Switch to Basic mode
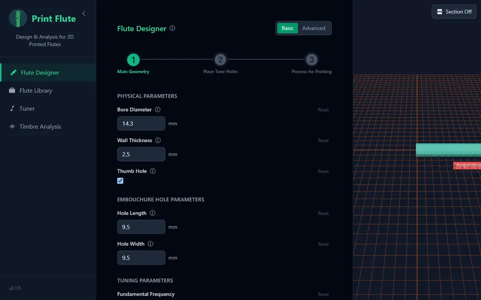Viewport: 481px width, 300px height. tap(288, 28)
